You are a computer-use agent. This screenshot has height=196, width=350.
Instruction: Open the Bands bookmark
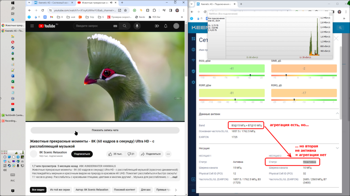[x=140, y=17]
